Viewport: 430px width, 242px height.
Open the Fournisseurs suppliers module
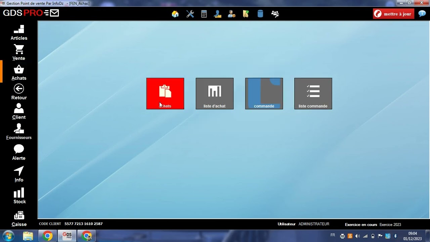19,132
